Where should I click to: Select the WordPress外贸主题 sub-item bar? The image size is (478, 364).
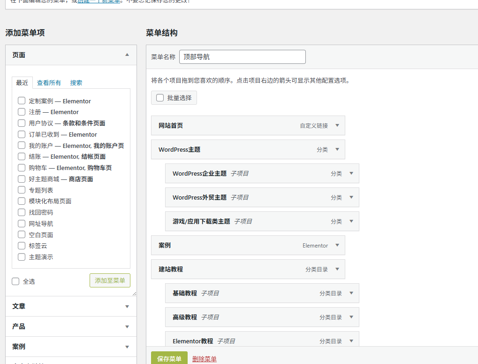pos(262,197)
